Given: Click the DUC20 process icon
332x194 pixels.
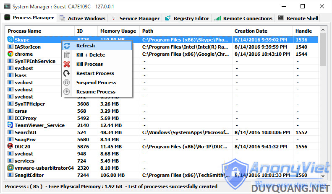Looking at the screenshot, I should 10,146.
